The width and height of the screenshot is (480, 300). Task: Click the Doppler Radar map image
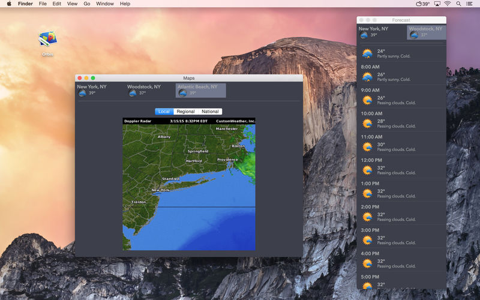(189, 187)
